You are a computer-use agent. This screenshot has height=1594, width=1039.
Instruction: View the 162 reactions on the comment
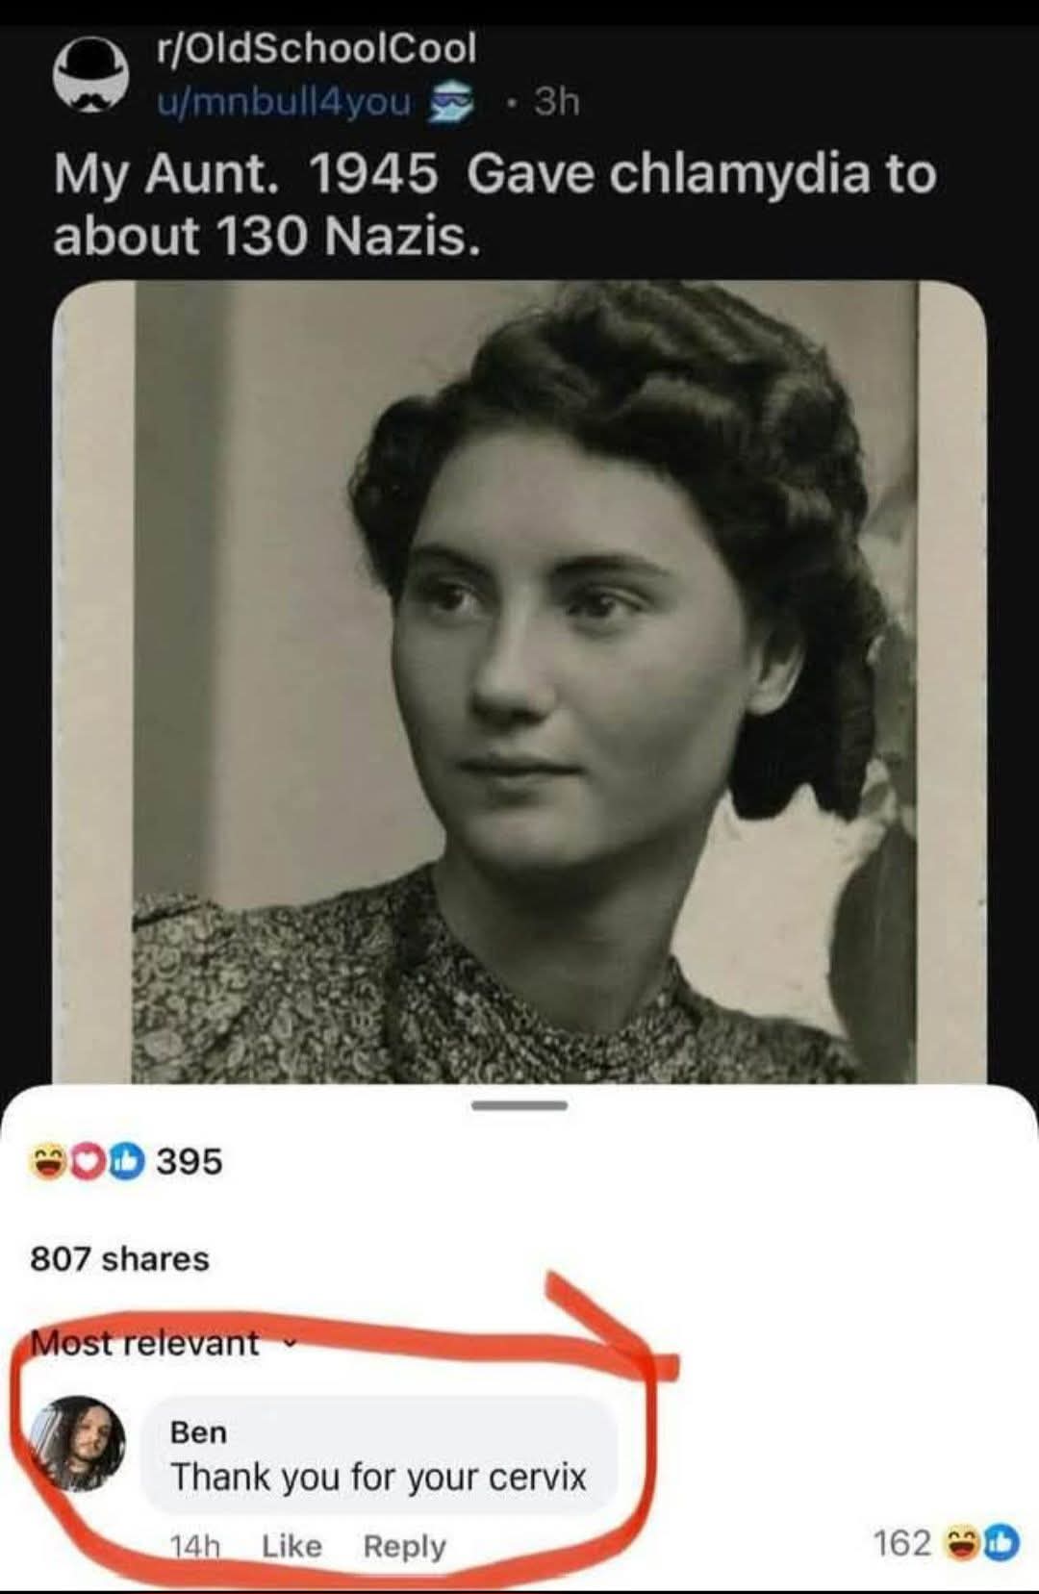901,1543
